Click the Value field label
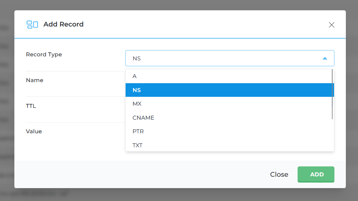The width and height of the screenshot is (358, 201). [x=34, y=131]
